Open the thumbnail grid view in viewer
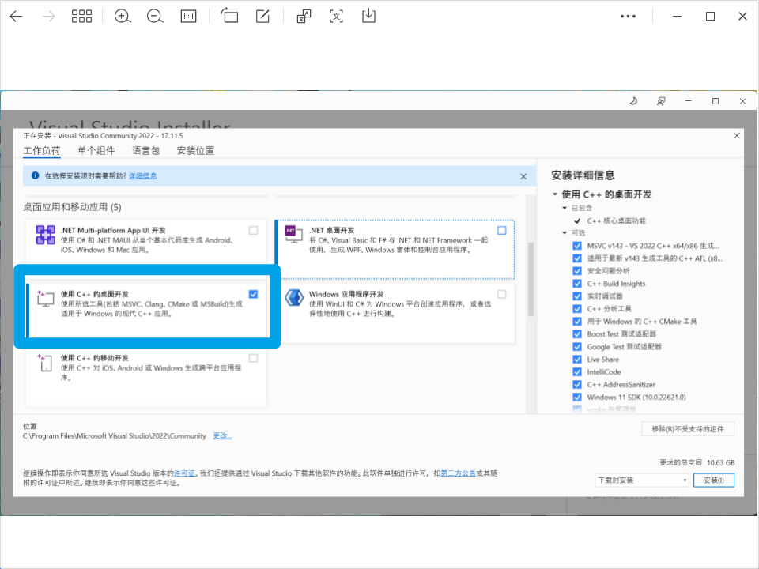The image size is (759, 569). (81, 17)
